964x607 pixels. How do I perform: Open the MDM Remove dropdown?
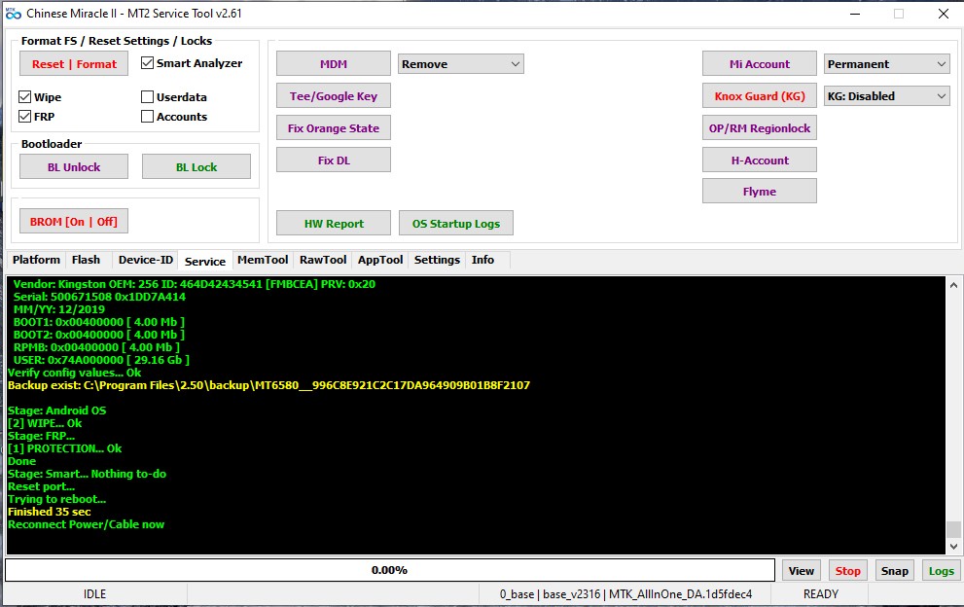(x=460, y=64)
